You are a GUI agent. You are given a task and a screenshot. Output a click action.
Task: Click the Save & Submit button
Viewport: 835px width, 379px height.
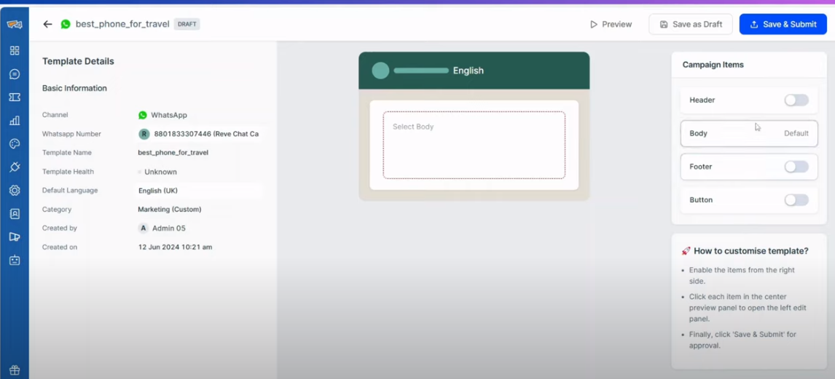tap(783, 24)
